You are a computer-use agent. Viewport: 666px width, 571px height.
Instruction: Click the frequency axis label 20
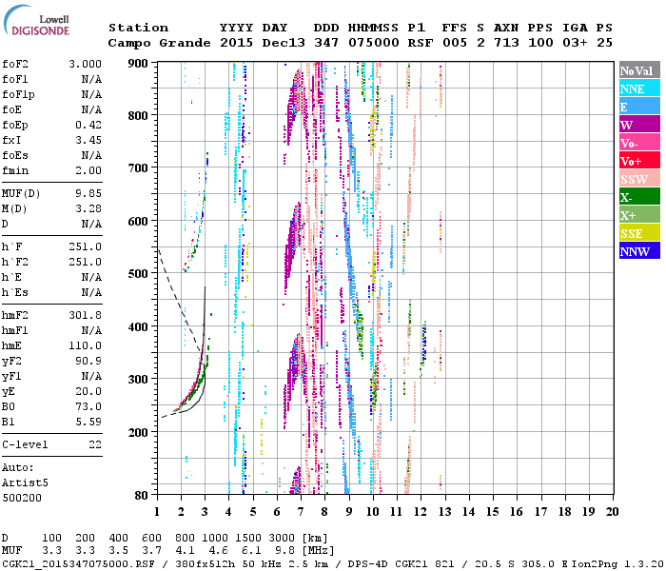coord(612,512)
